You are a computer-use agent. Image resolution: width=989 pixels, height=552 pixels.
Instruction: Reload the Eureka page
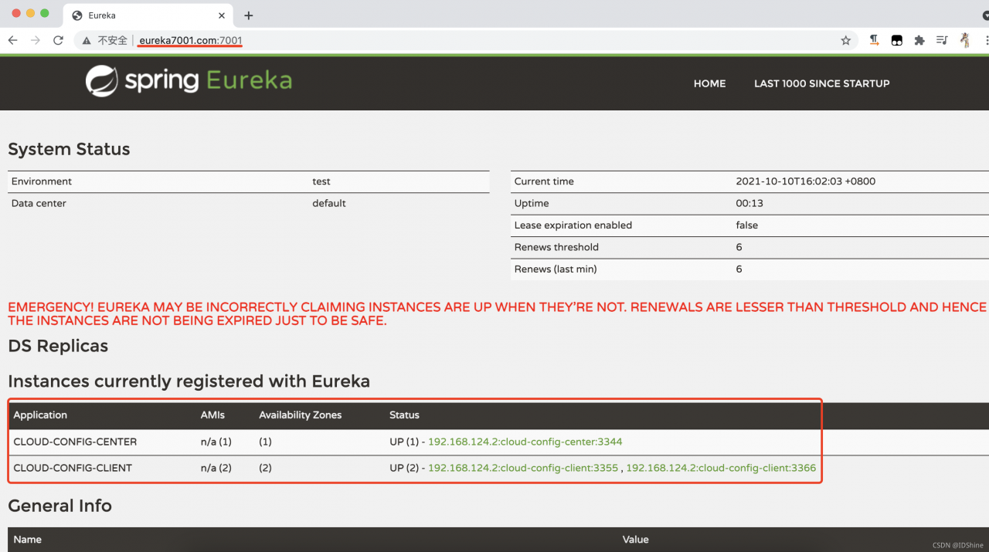coord(58,40)
